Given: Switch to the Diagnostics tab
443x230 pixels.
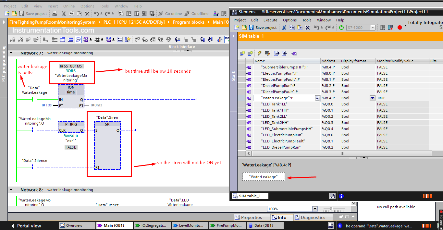Looking at the screenshot, I should [x=313, y=217].
